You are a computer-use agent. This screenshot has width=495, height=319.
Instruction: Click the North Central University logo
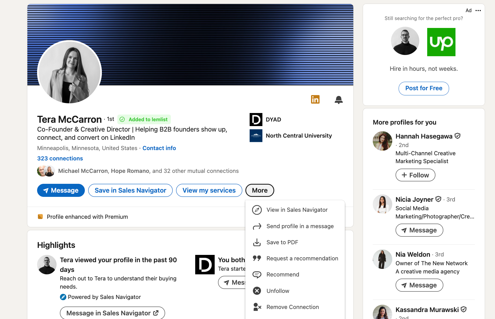pyautogui.click(x=256, y=136)
